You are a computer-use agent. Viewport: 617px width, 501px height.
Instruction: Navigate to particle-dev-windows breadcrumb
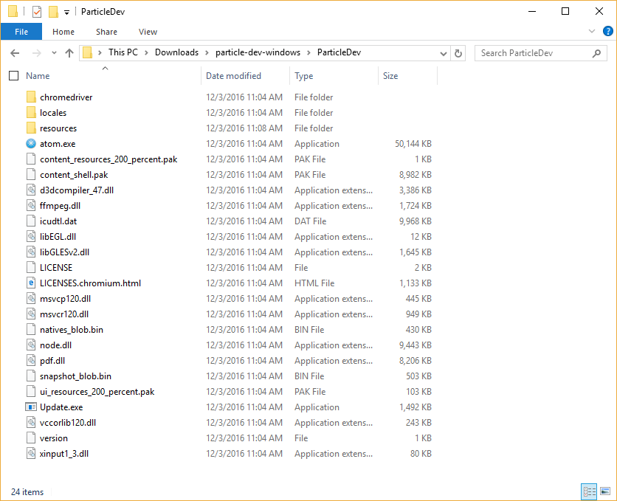(x=258, y=52)
